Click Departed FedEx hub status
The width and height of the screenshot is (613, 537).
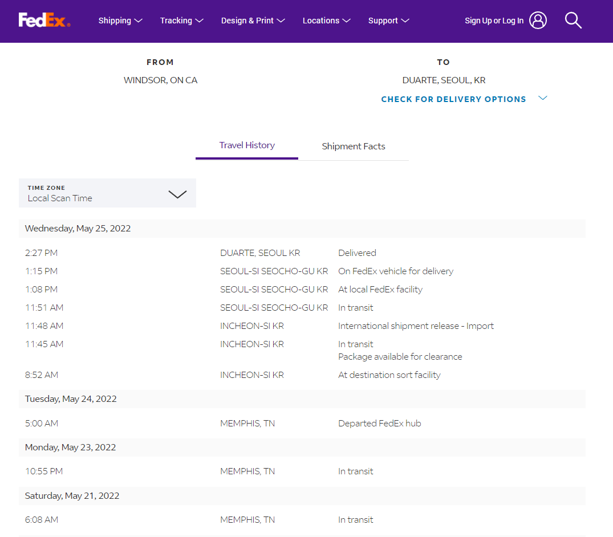(x=380, y=423)
